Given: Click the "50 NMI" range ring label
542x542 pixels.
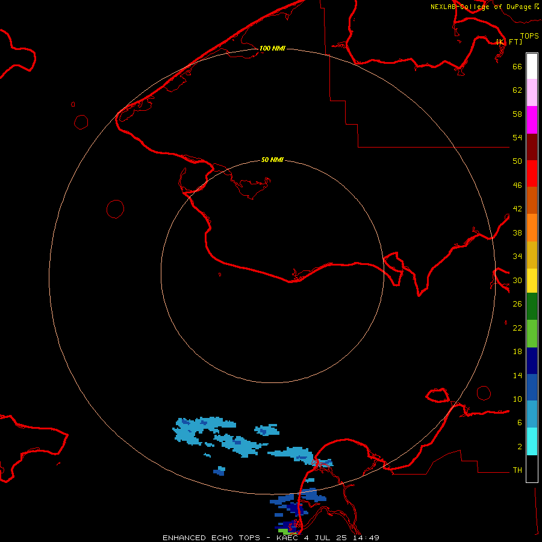Looking at the screenshot, I should 272,160.
